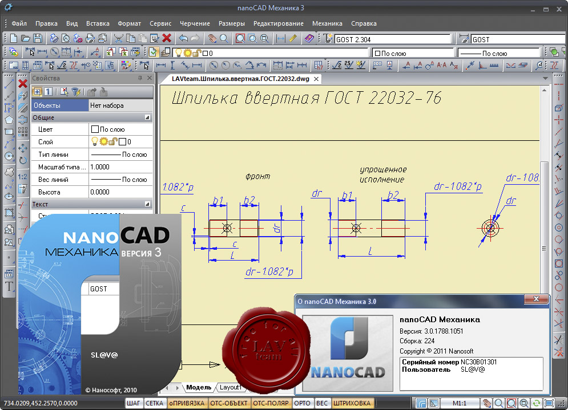Collapse the Общие properties section

147,117
